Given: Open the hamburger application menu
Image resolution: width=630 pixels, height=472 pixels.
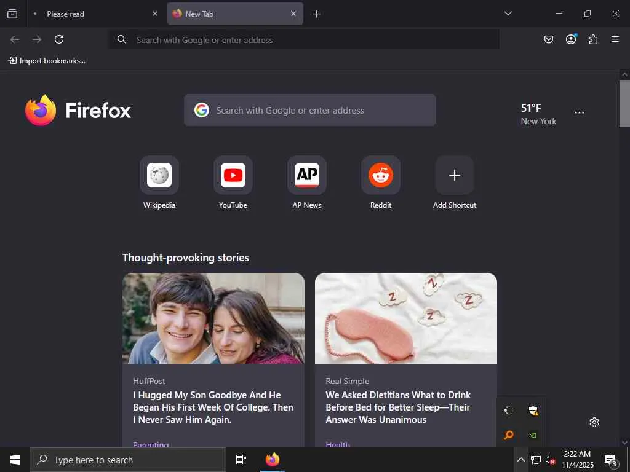Looking at the screenshot, I should click(615, 39).
